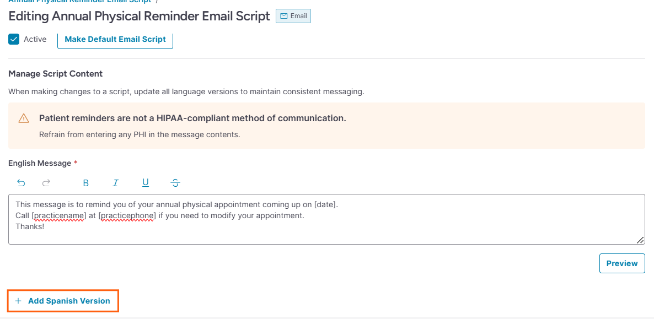Open the Annual Physical Reminder breadcrumb link
Viewport: 654px width, 319px height.
[80, 2]
